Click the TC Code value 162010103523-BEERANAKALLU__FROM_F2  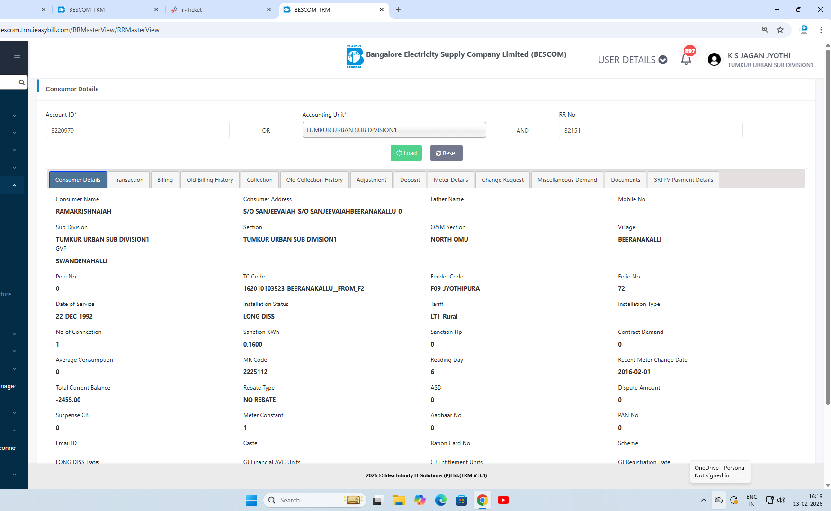click(x=304, y=288)
